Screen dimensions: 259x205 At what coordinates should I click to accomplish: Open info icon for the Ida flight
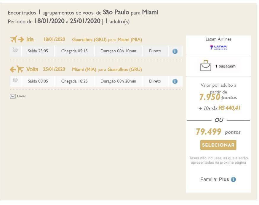point(175,51)
